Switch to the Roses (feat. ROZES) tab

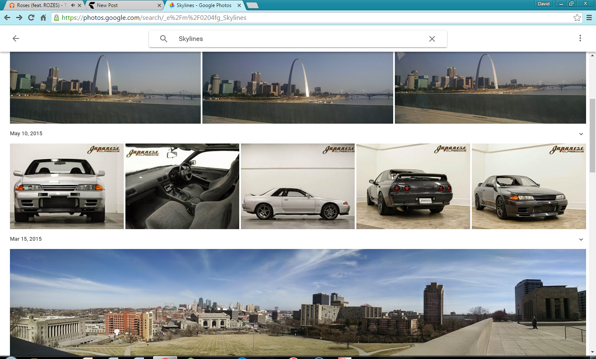pos(41,5)
